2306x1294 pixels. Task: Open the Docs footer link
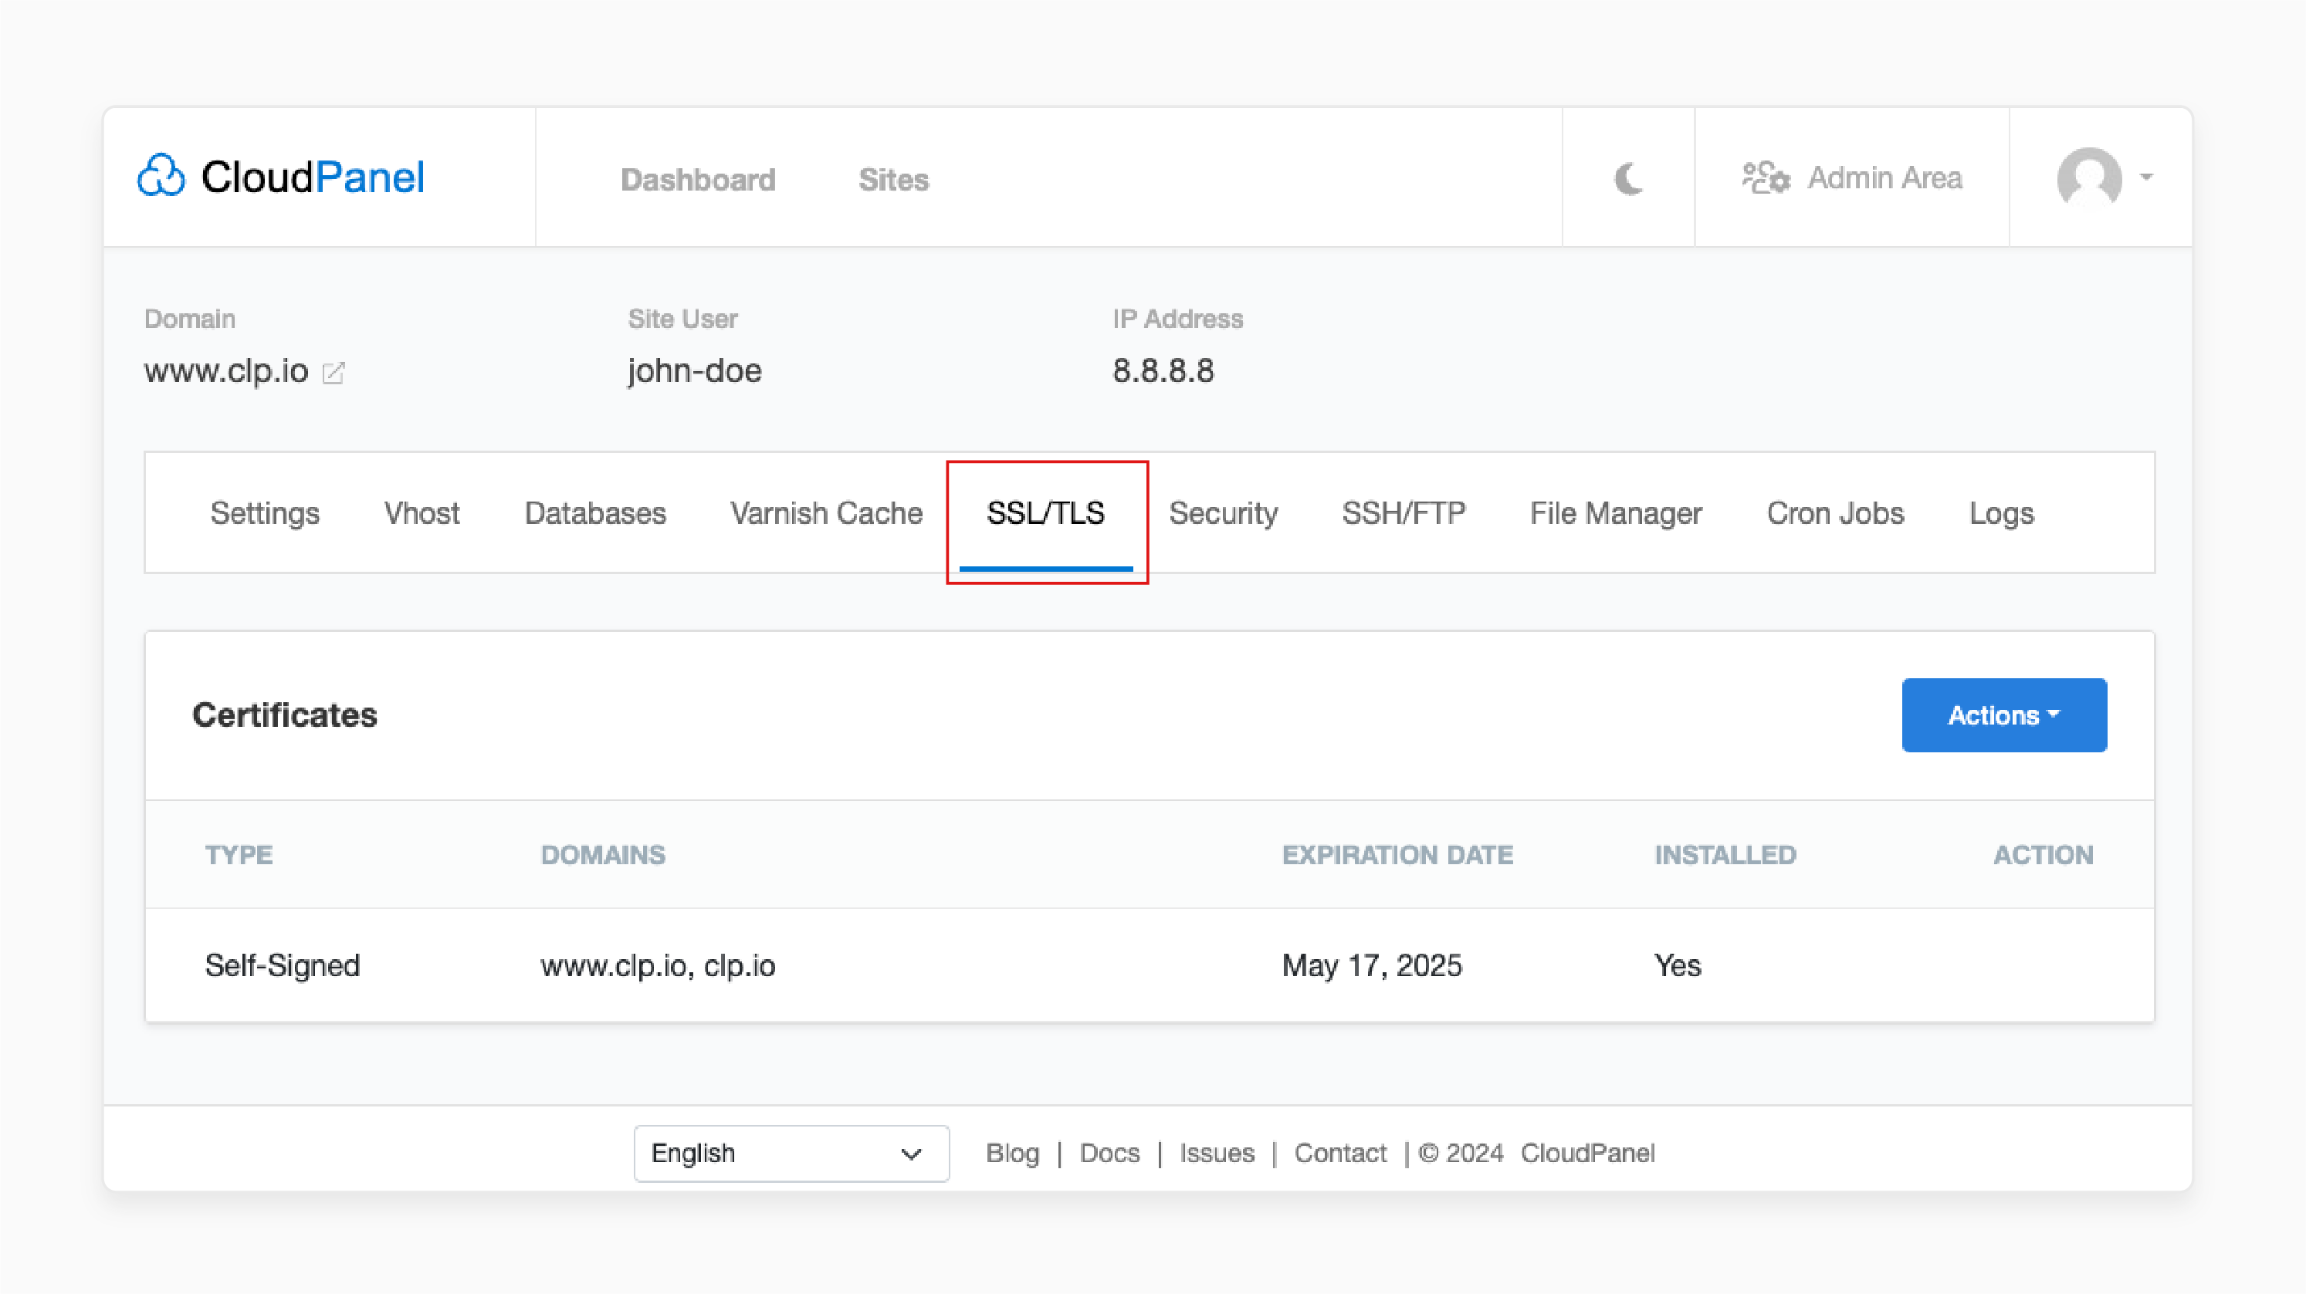pos(1109,1153)
